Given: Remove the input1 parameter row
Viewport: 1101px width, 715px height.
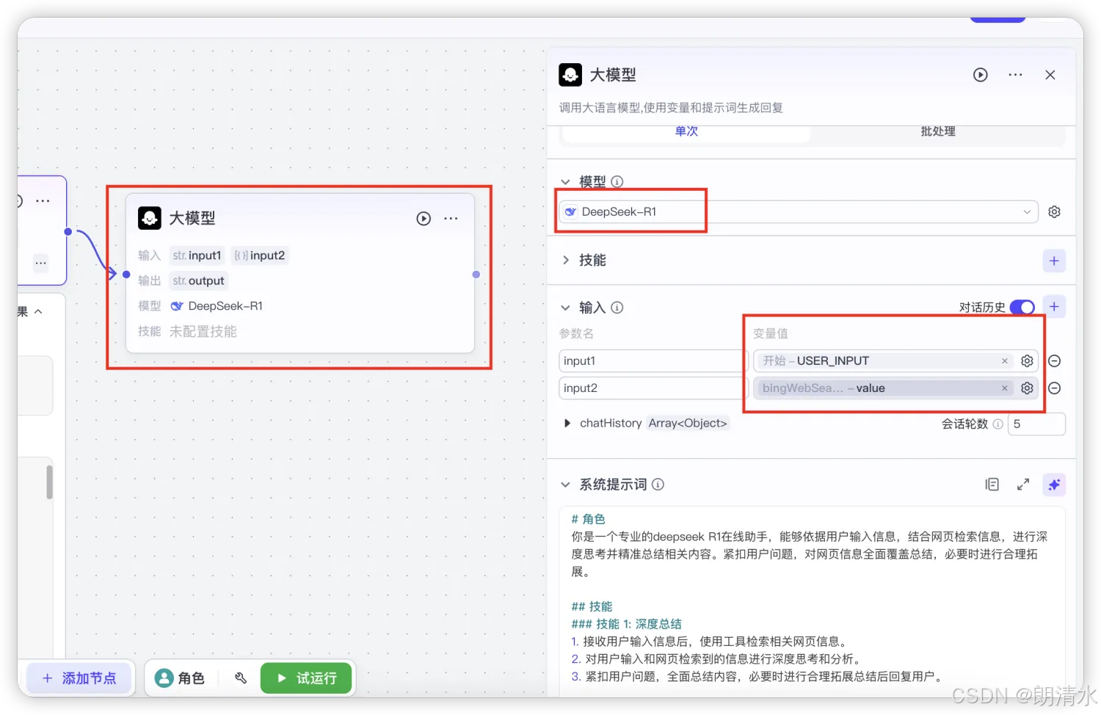Looking at the screenshot, I should (1054, 361).
